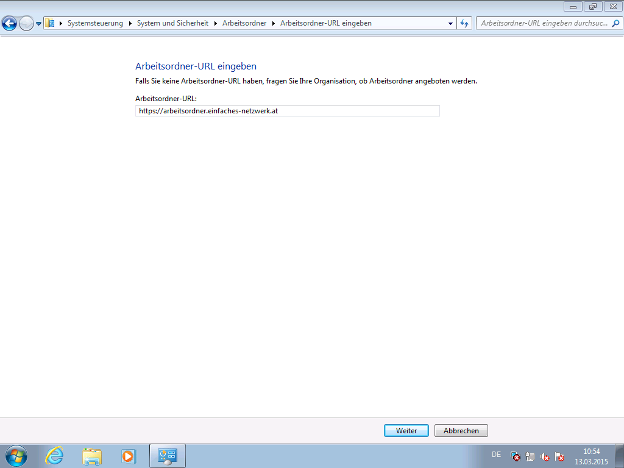Select Arbeitsordner breadcrumb item
Screen dimensions: 624x468
[244, 23]
